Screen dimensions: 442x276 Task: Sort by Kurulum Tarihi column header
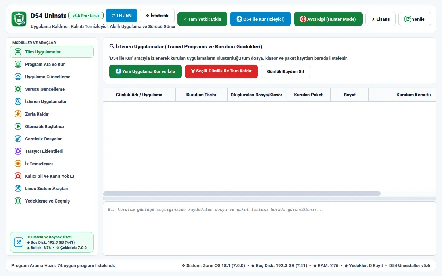point(201,95)
